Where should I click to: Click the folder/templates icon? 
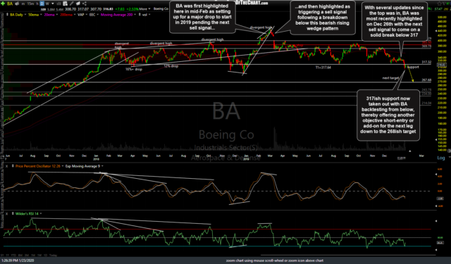coord(78,4)
